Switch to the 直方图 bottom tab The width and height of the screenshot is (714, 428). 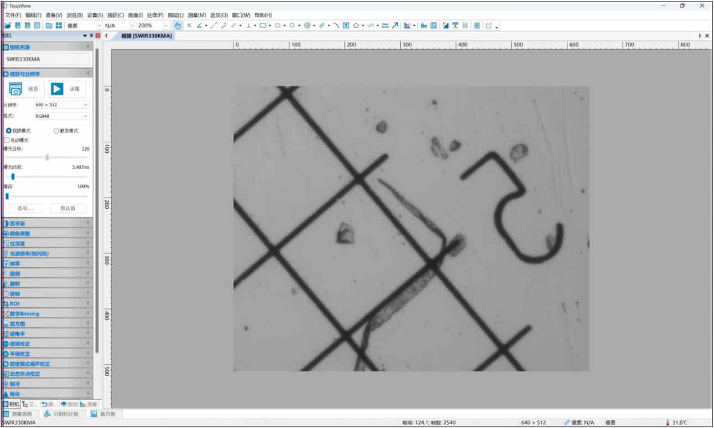[x=105, y=414]
